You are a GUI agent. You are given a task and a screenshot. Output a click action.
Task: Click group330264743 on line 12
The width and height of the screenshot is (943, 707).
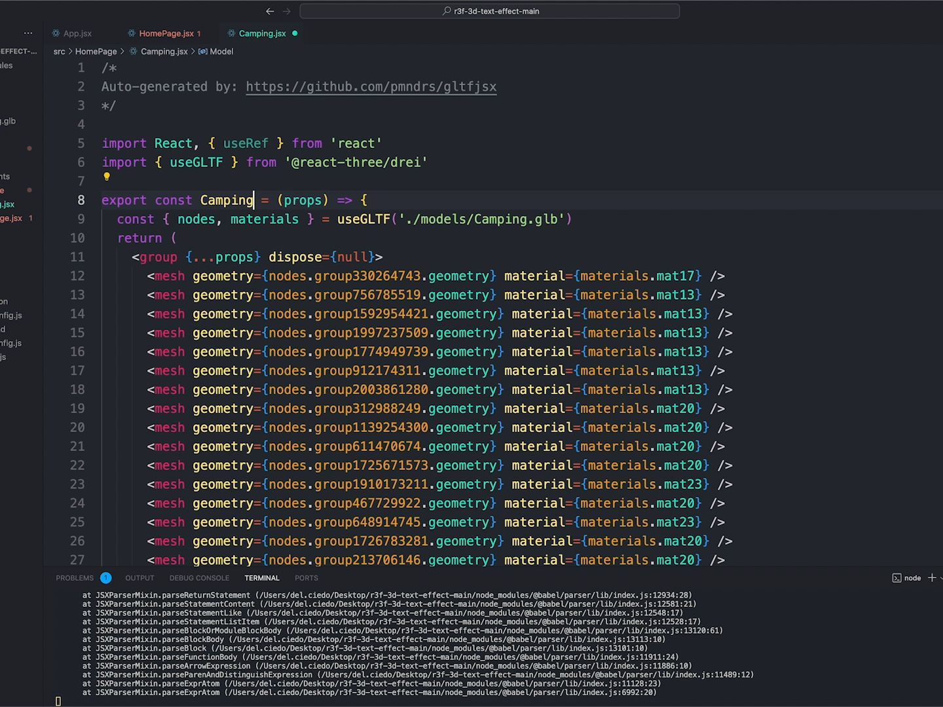[367, 276]
